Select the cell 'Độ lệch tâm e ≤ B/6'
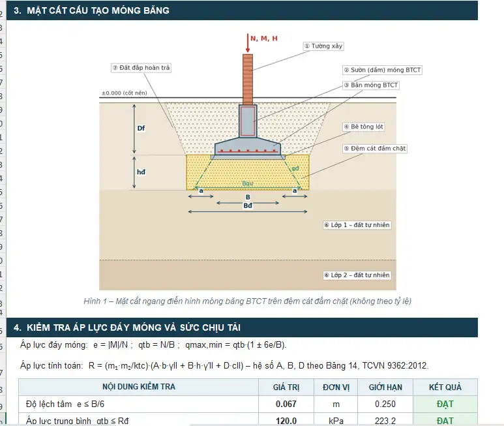Screen dimensions: 504x426 (138, 404)
